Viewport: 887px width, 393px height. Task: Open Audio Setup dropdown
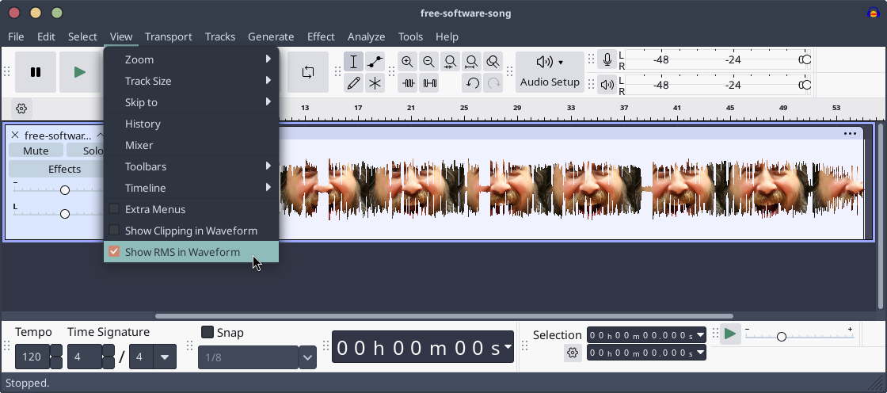point(550,72)
